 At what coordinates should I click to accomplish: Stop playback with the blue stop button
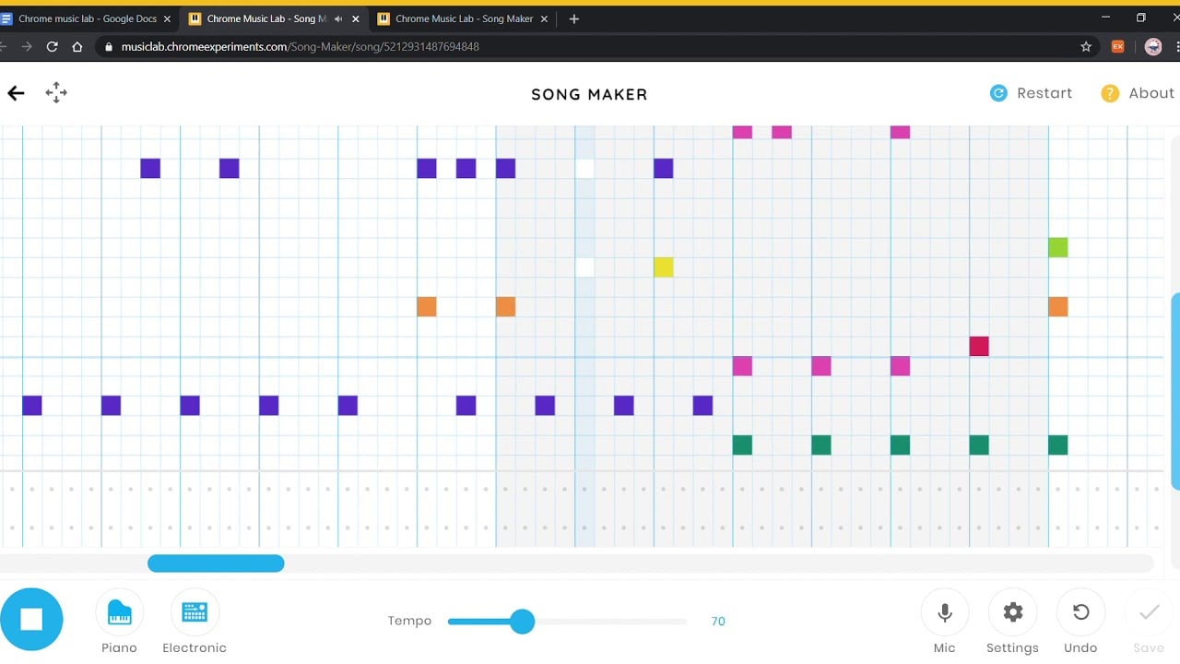(x=31, y=619)
